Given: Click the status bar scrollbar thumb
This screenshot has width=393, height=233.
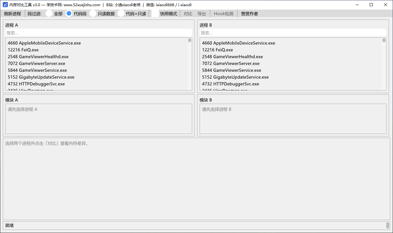Looking at the screenshot, I should click(388, 225).
